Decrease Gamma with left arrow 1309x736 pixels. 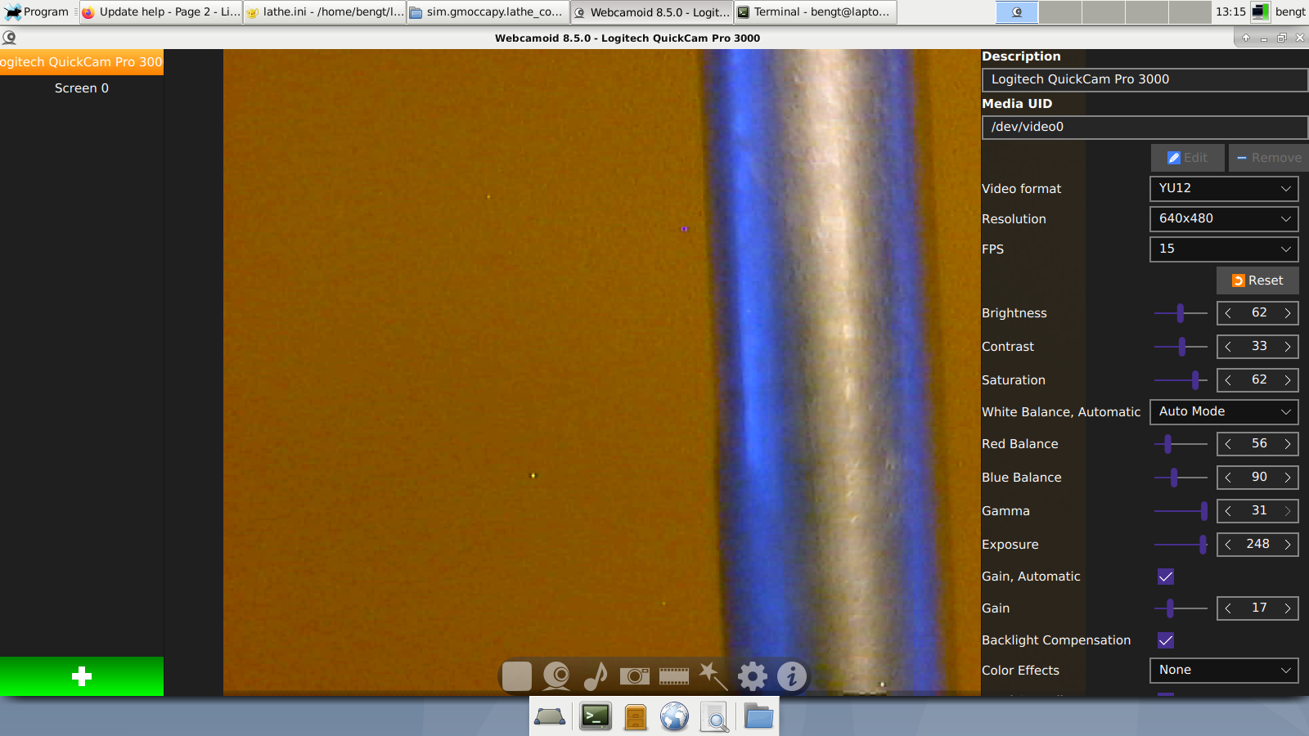click(1228, 511)
